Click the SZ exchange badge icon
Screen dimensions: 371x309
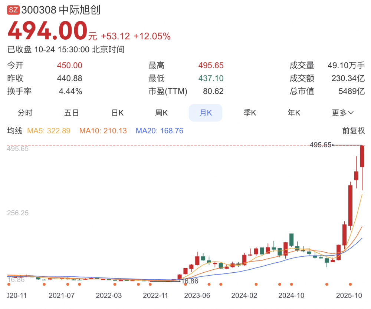(x=13, y=7)
